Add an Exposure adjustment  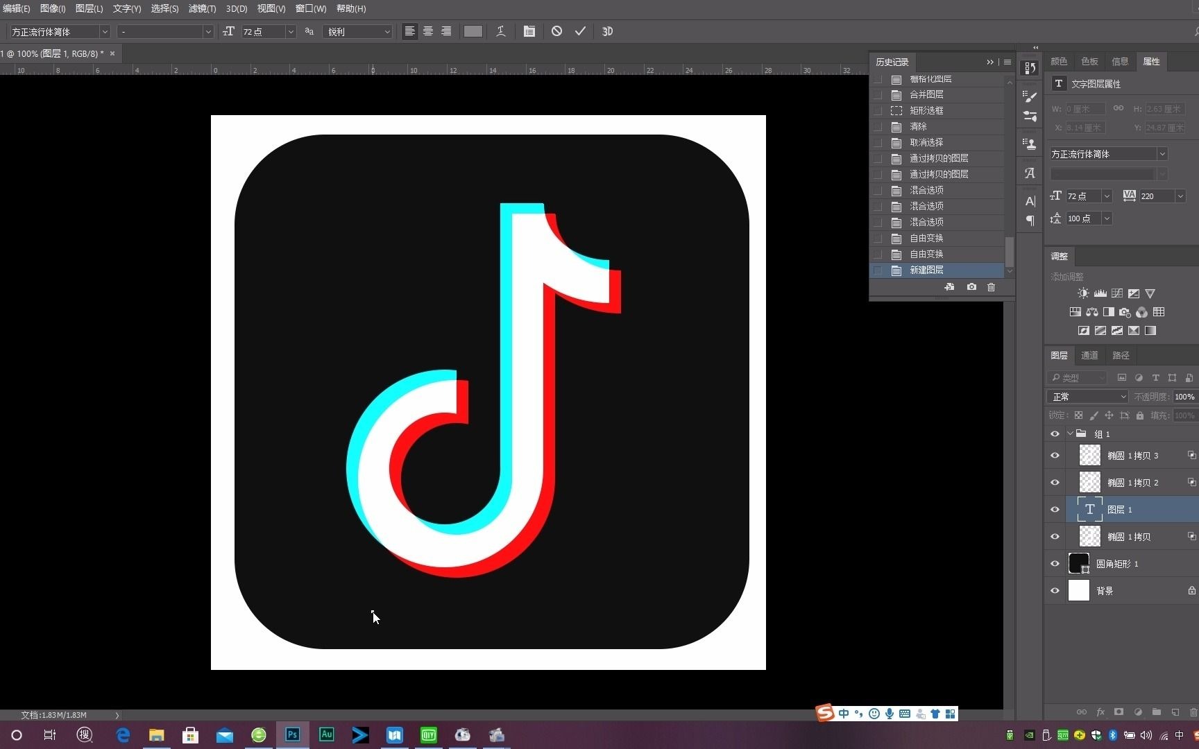click(1134, 293)
